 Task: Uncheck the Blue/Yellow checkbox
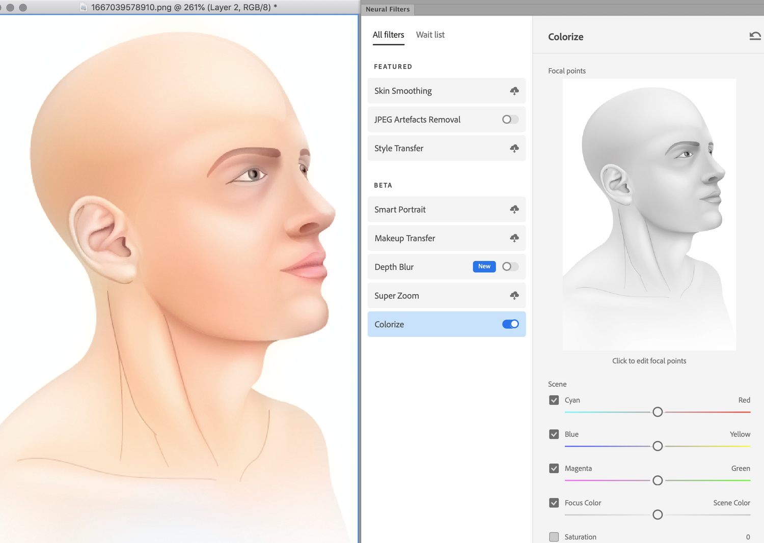pyautogui.click(x=554, y=434)
